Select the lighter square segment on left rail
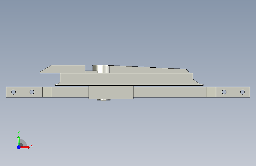 [x=47, y=92]
